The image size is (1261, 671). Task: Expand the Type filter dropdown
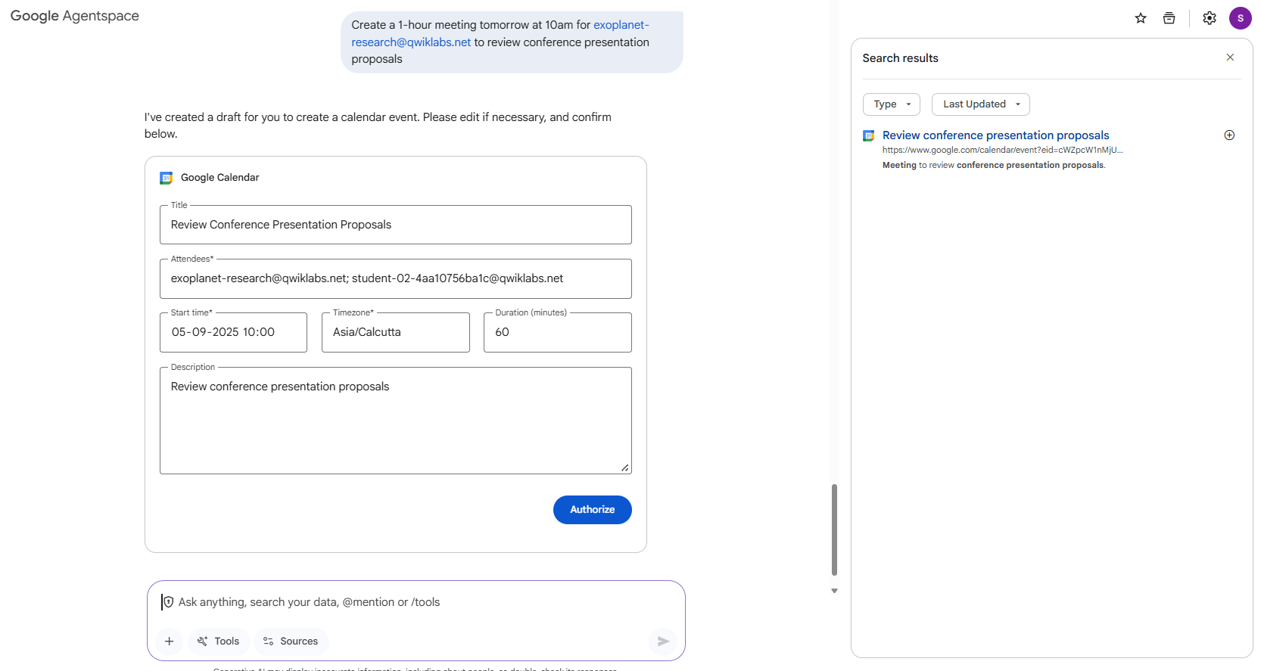[x=892, y=104]
